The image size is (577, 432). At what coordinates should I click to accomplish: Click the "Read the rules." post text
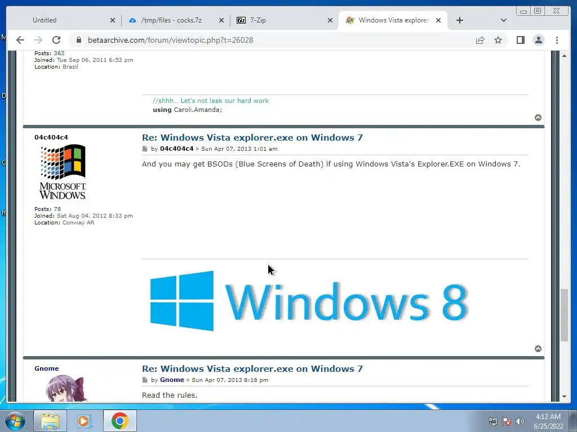coord(170,395)
